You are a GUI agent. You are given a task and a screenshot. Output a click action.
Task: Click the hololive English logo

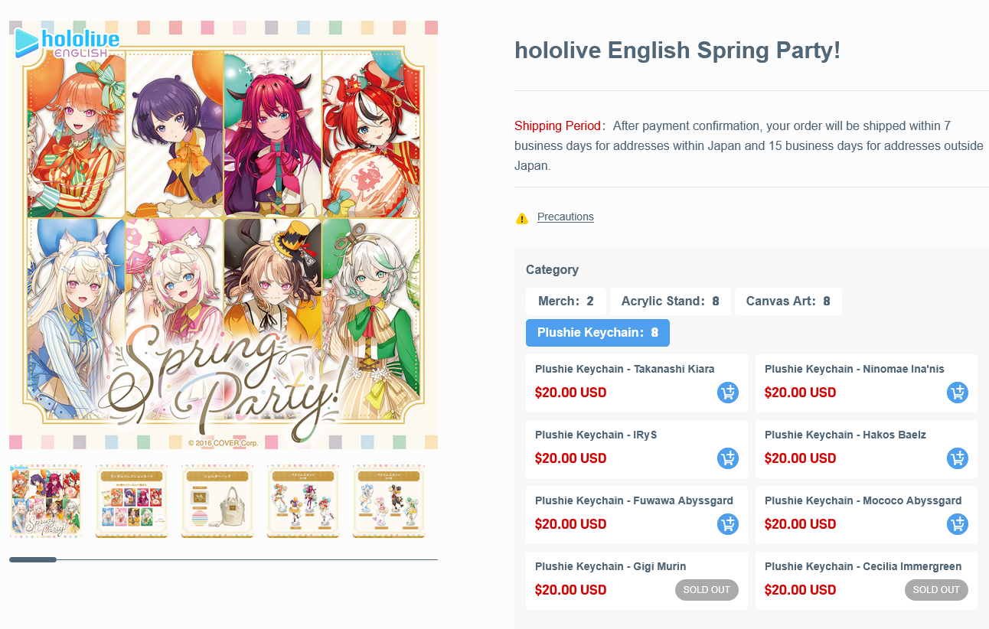(67, 43)
